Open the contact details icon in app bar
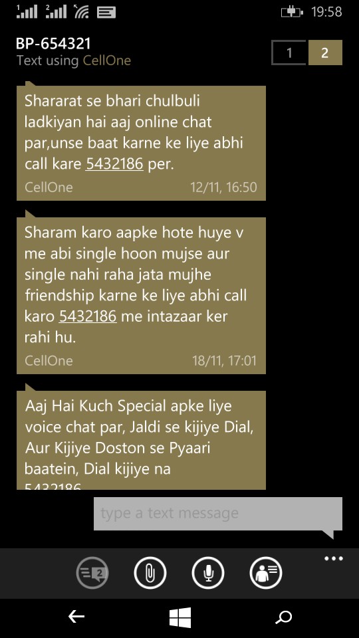 click(266, 573)
